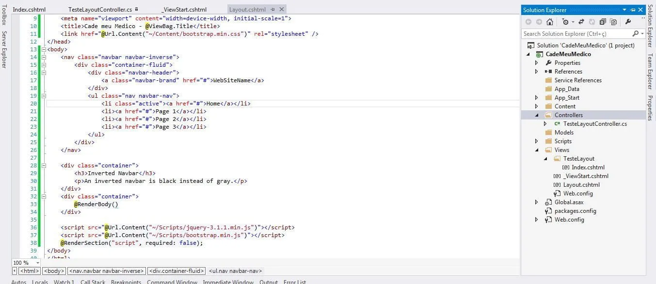This screenshot has width=656, height=284.
Task: Select the Models folder
Action: pos(564,133)
